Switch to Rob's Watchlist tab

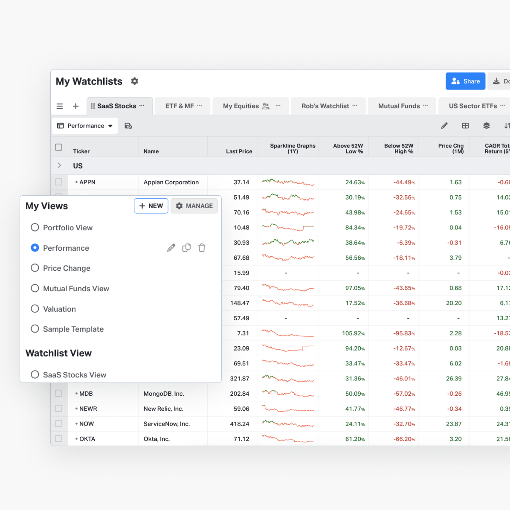click(x=325, y=106)
